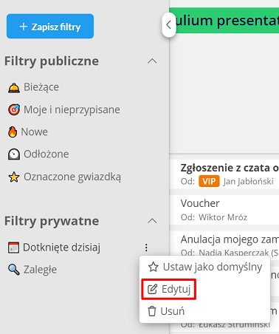This screenshot has width=279, height=334.
Task: Open the Anulacja mojego ticket
Action: [224, 244]
